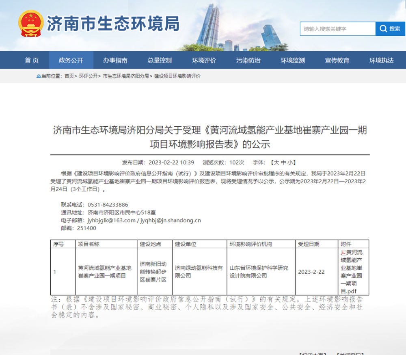The width and height of the screenshot is (406, 355).
Task: Click the 序号 column header
Action: point(58,244)
